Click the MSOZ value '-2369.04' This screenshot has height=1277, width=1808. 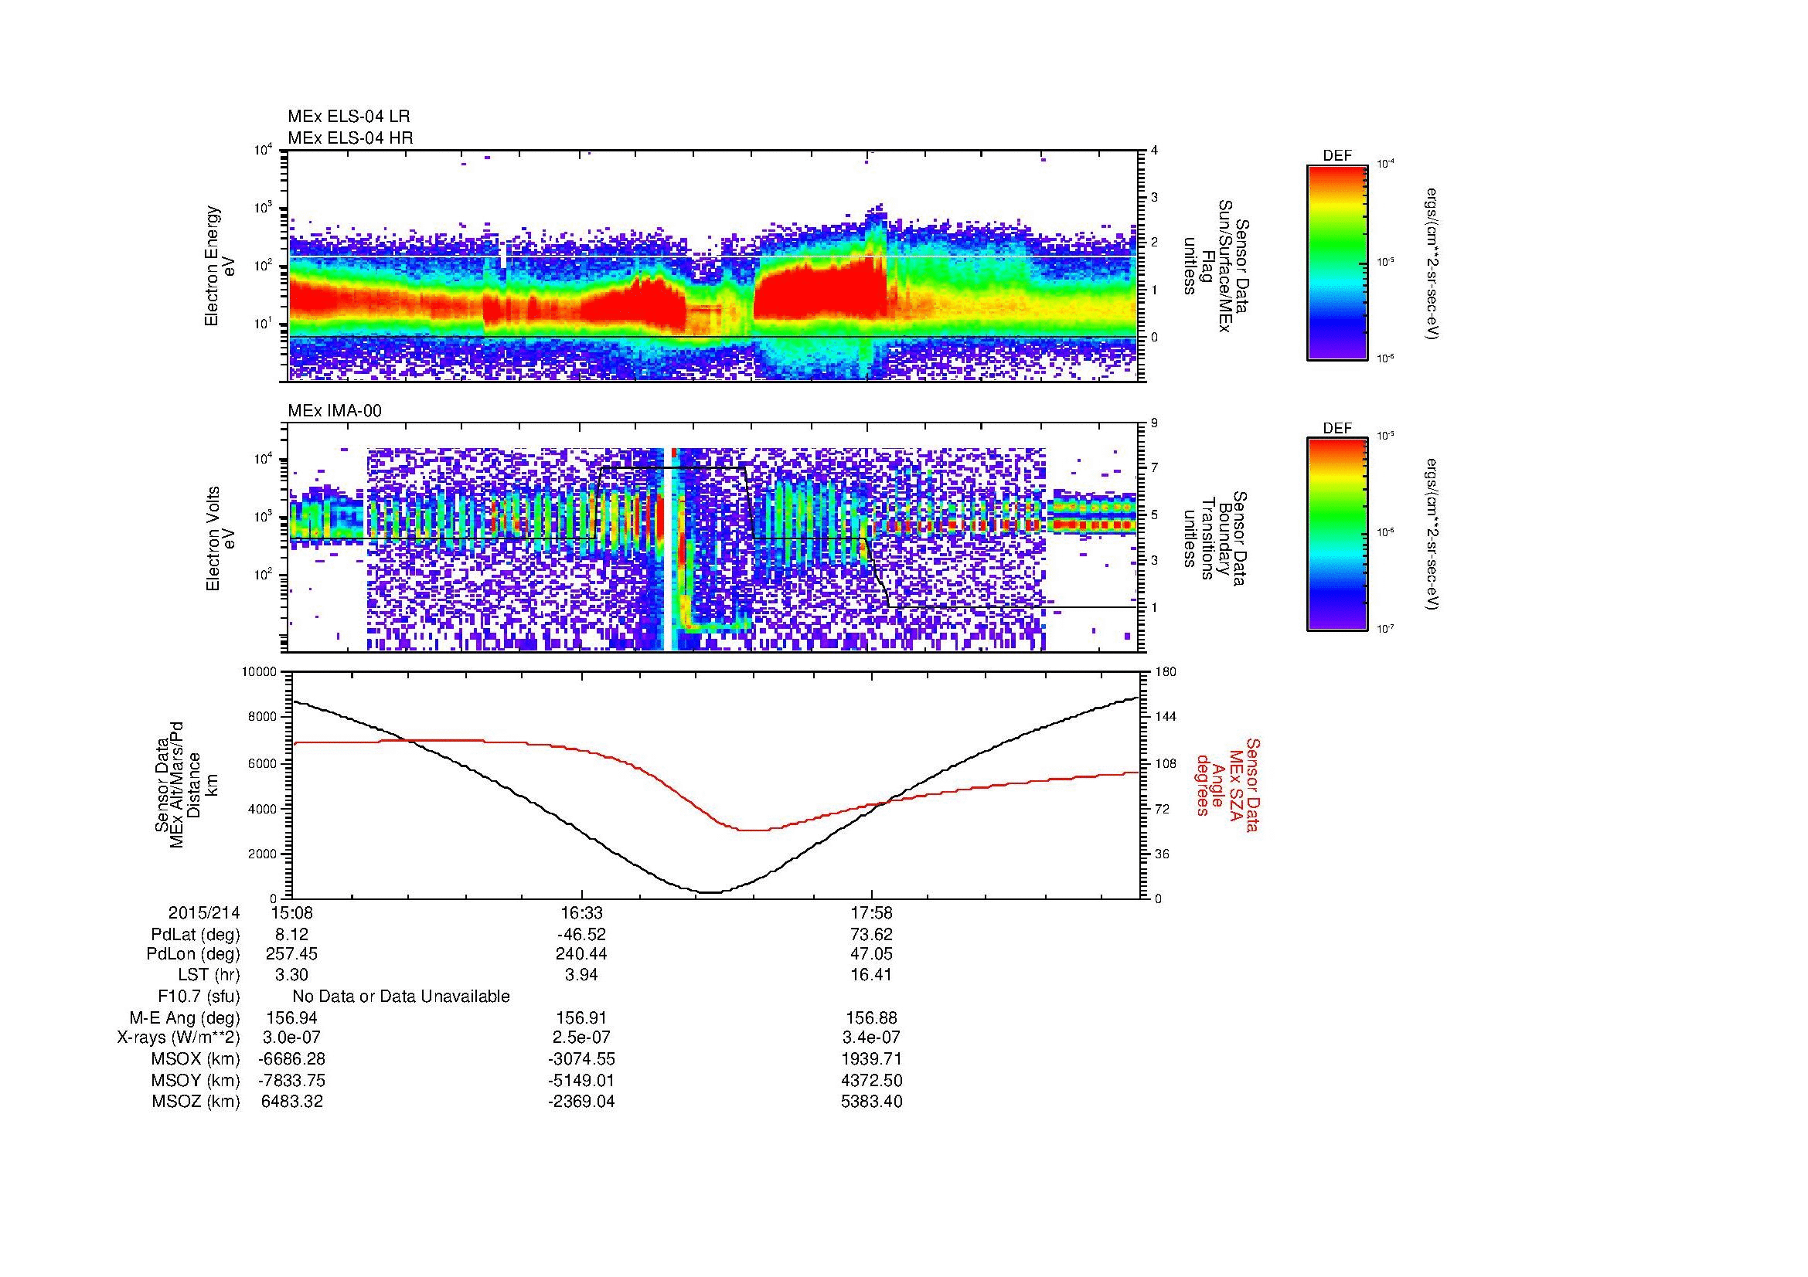[x=581, y=1102]
